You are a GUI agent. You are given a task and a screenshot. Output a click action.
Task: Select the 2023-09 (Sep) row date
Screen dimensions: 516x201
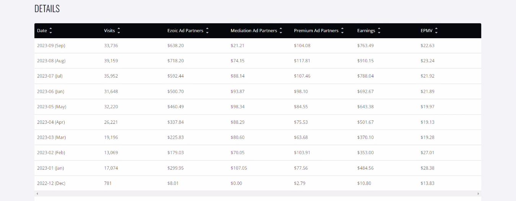point(51,45)
